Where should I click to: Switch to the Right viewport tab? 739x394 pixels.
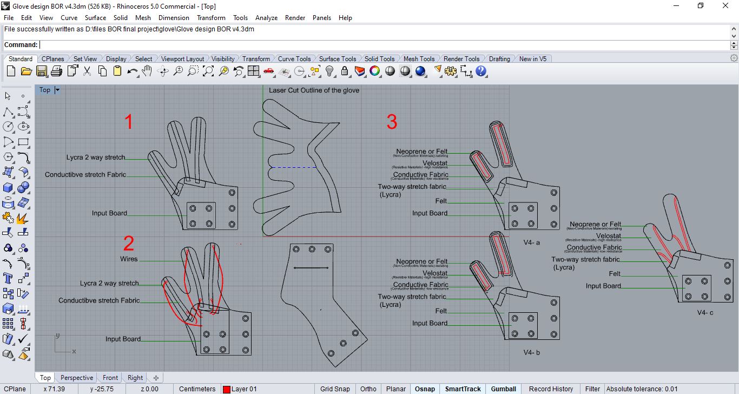pos(135,378)
